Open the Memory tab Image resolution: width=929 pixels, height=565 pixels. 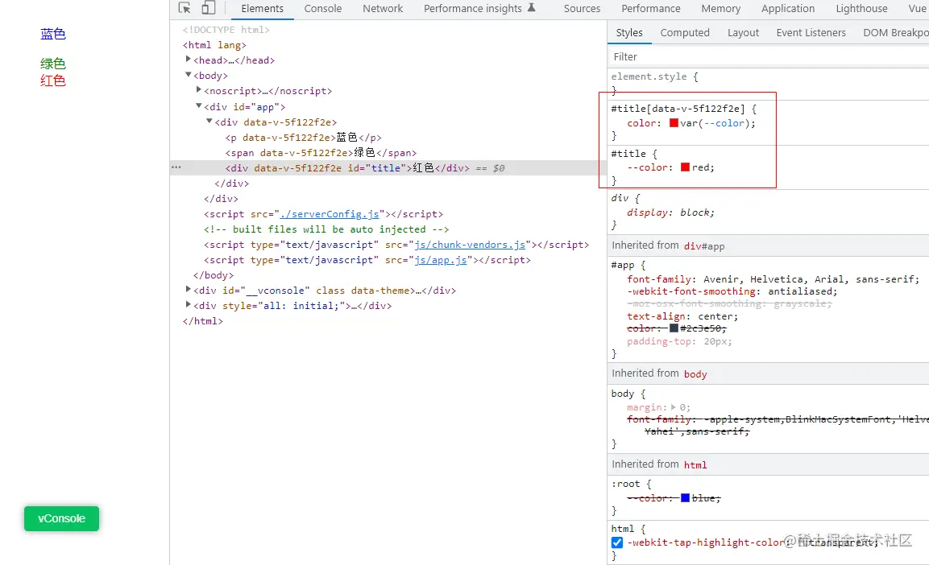click(x=720, y=9)
